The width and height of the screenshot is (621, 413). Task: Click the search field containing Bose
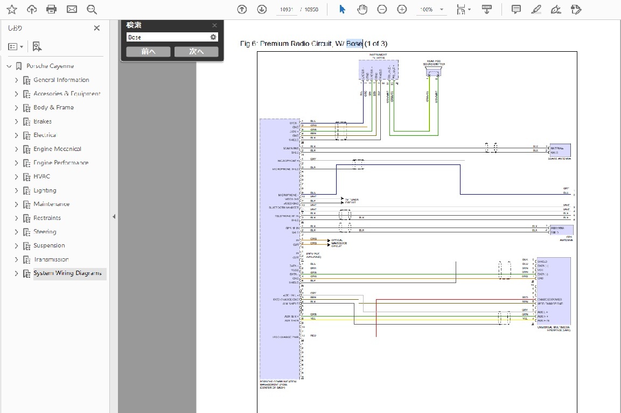167,37
